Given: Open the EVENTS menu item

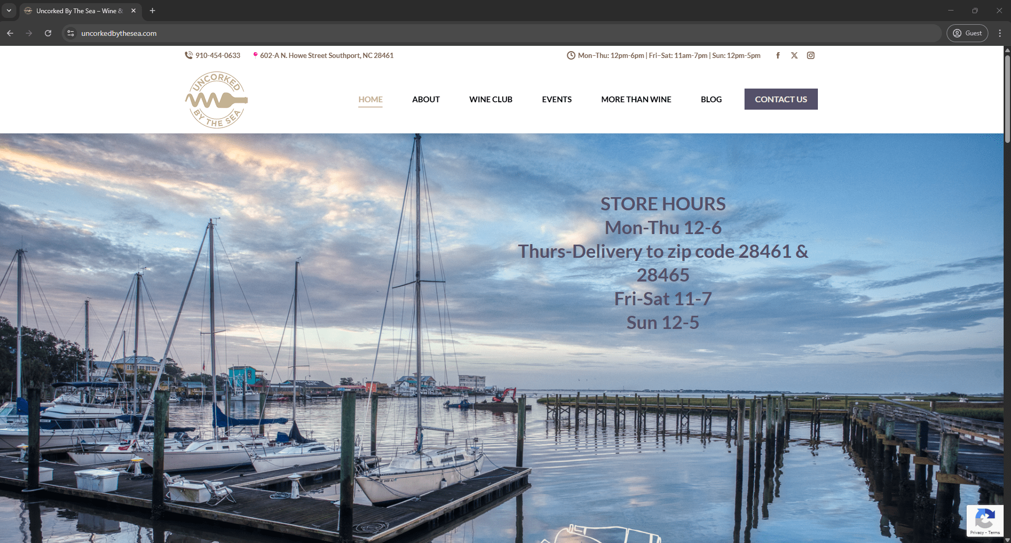Looking at the screenshot, I should pyautogui.click(x=557, y=99).
